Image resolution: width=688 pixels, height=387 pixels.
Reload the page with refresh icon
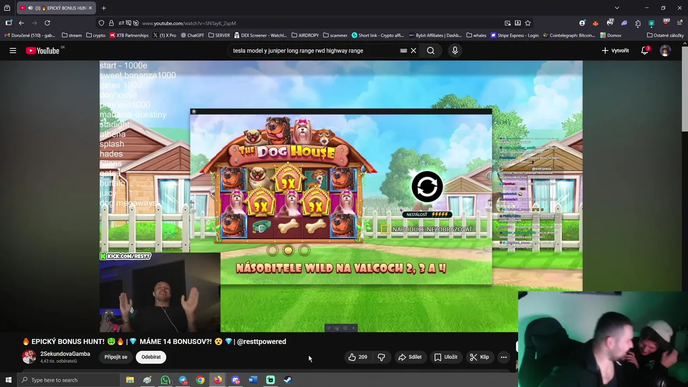[x=47, y=23]
